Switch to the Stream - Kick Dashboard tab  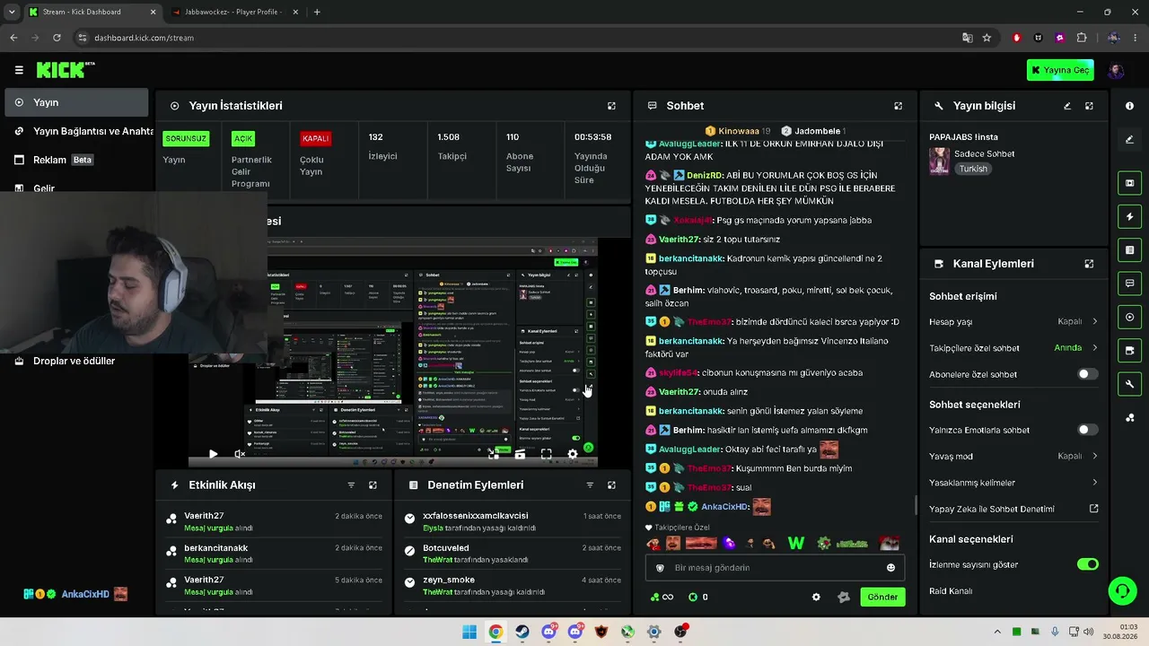coord(92,13)
